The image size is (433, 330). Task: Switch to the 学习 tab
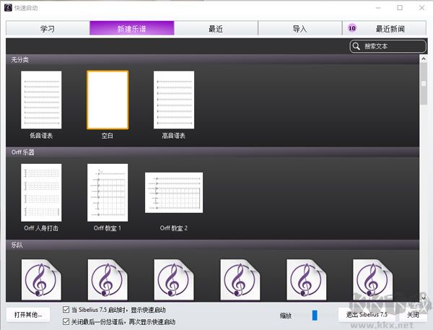48,29
